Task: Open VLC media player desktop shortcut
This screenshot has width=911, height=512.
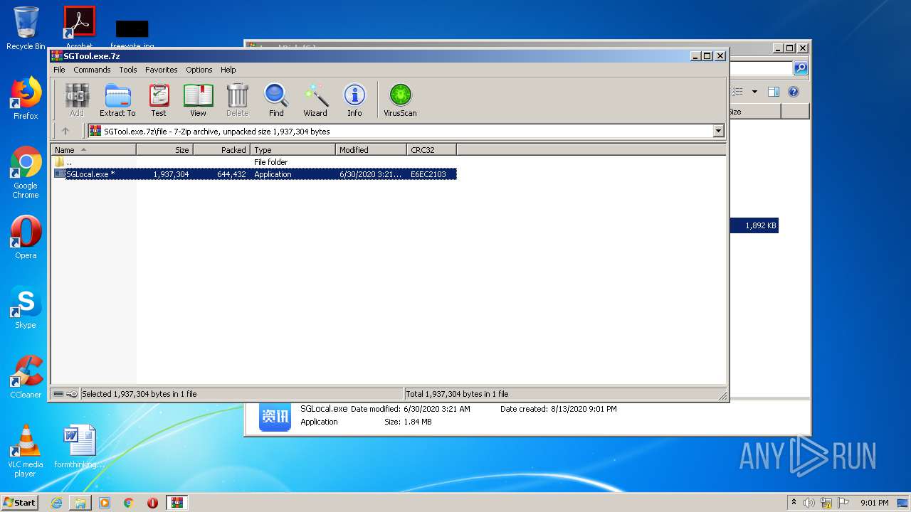Action: 26,451
